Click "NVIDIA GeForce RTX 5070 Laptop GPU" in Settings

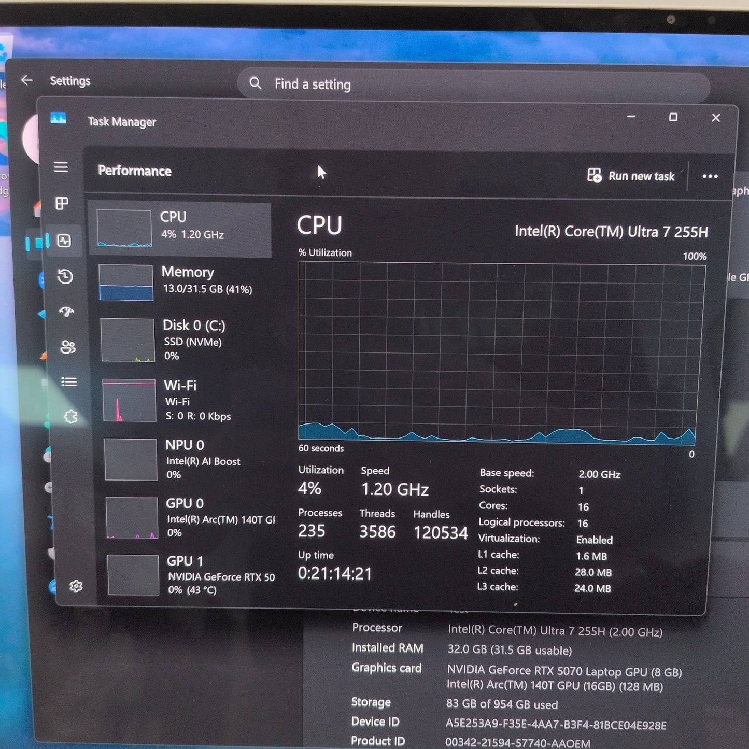(546, 671)
